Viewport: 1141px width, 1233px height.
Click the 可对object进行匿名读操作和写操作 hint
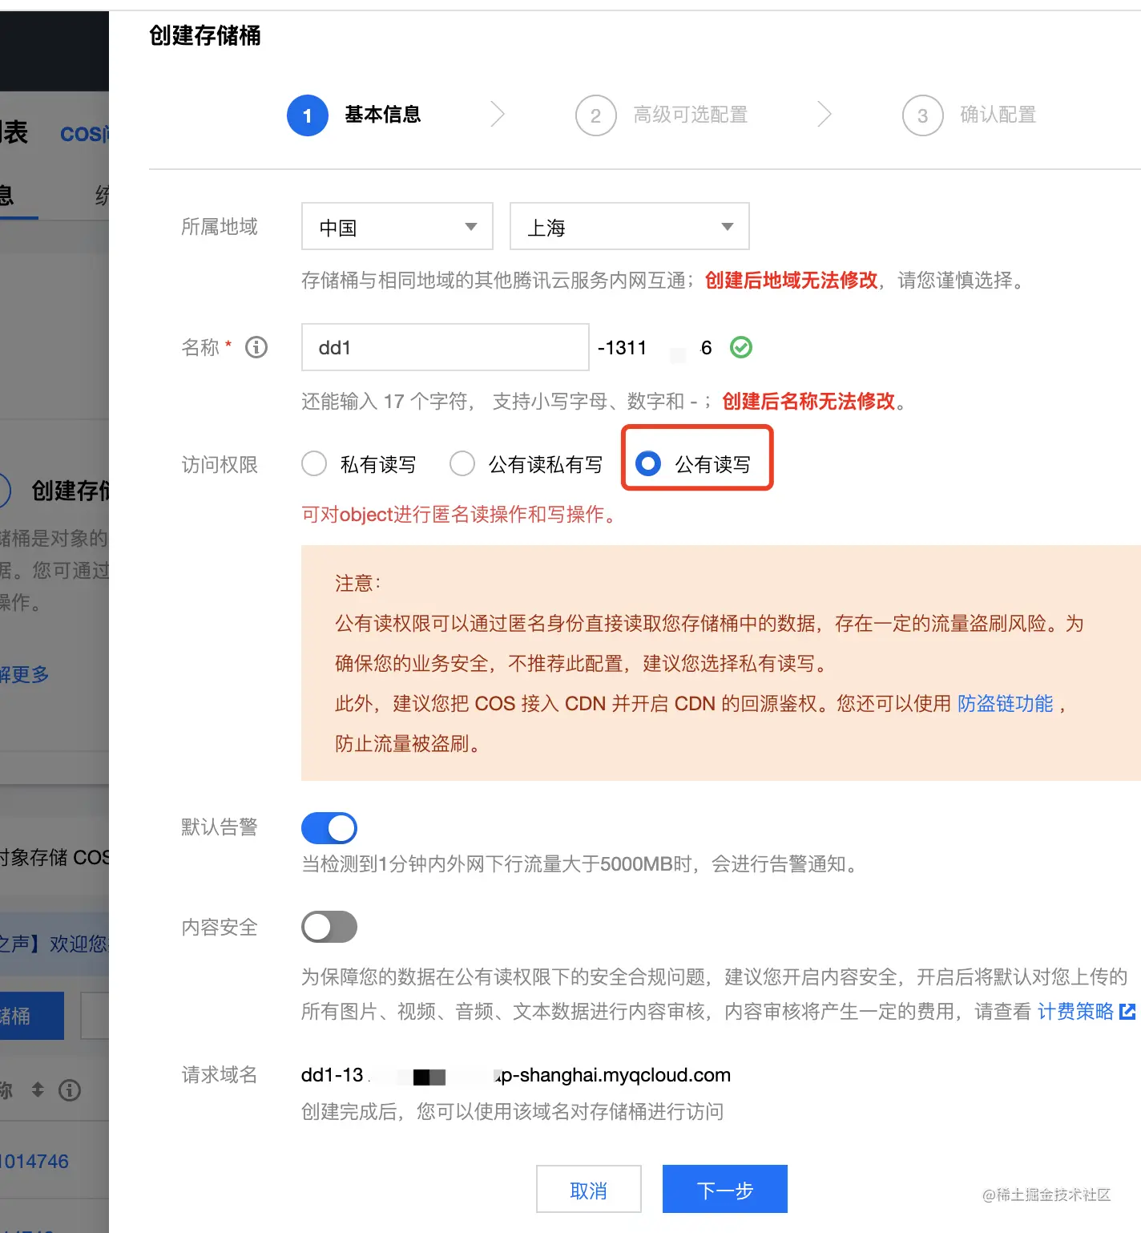(459, 514)
